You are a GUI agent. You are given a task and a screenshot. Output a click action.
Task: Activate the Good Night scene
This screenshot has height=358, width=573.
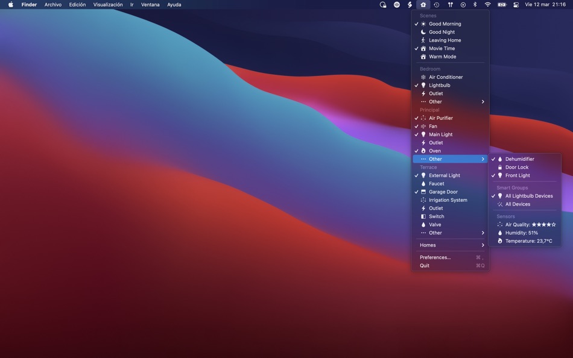coord(450,32)
